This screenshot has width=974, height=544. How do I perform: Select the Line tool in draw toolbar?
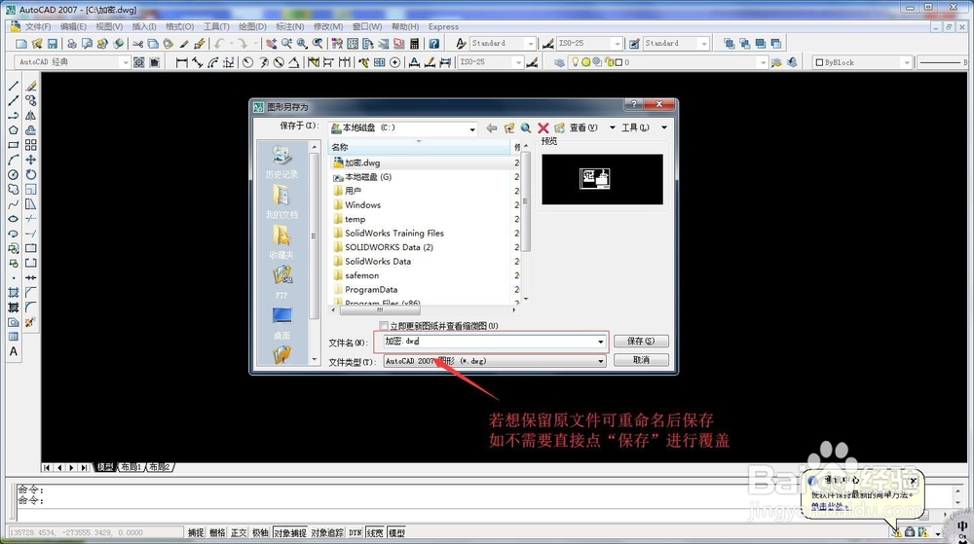pos(13,86)
